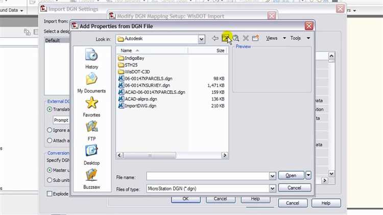Click the mapping table scroll right arrow
Screen dimensions: 383x215
[325, 181]
